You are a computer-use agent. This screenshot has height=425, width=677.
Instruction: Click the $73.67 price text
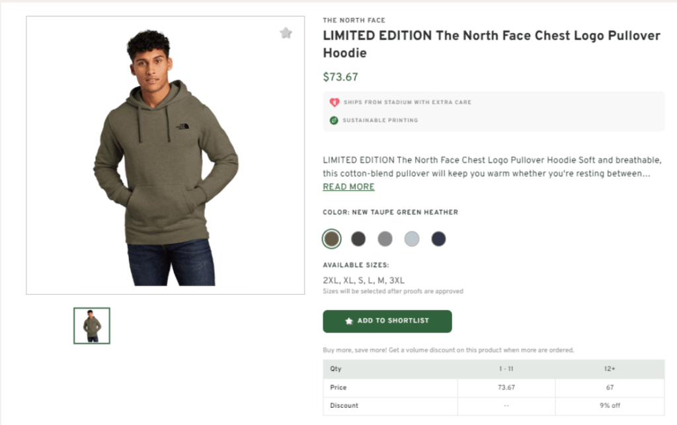click(x=340, y=77)
